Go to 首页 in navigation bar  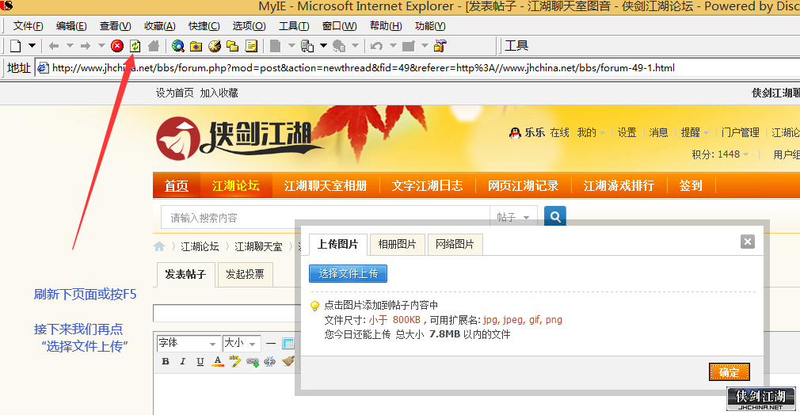177,185
